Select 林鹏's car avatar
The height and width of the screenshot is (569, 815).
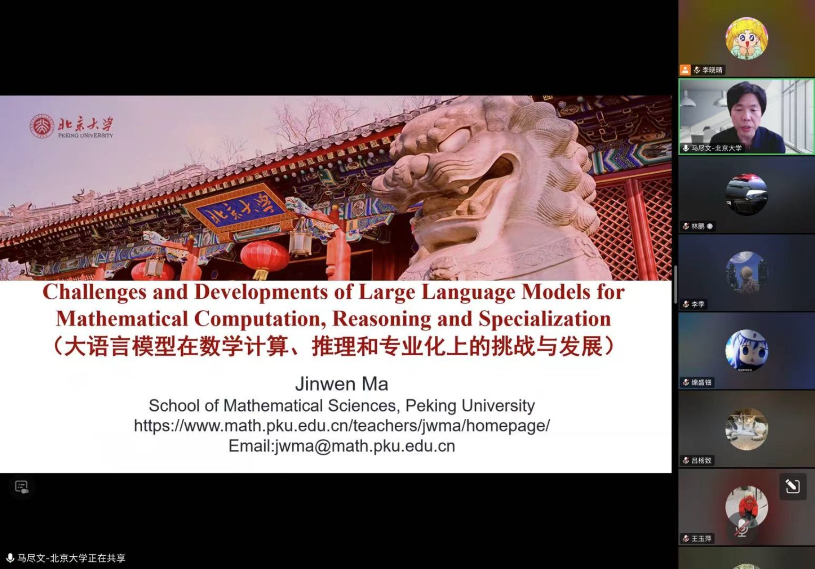pyautogui.click(x=747, y=195)
